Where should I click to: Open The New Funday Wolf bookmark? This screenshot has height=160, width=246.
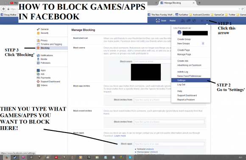click(161, 15)
